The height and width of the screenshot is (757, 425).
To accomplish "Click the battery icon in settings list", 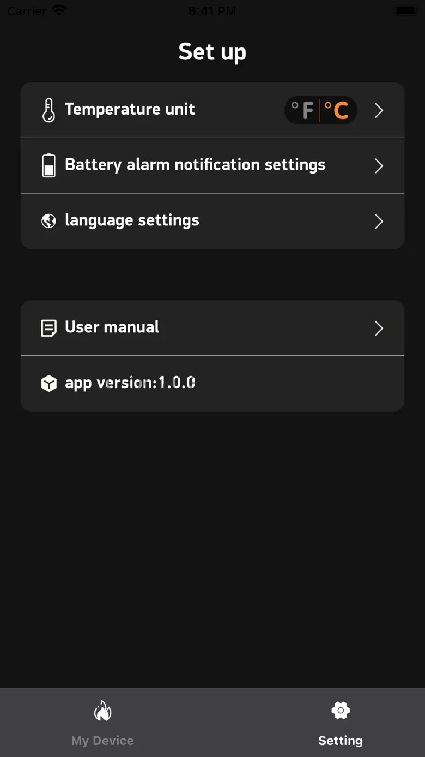I will pyautogui.click(x=48, y=165).
